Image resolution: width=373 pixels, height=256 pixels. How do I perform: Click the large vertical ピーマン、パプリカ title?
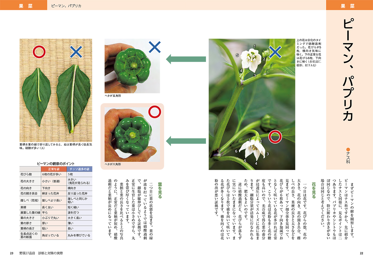tap(348, 69)
